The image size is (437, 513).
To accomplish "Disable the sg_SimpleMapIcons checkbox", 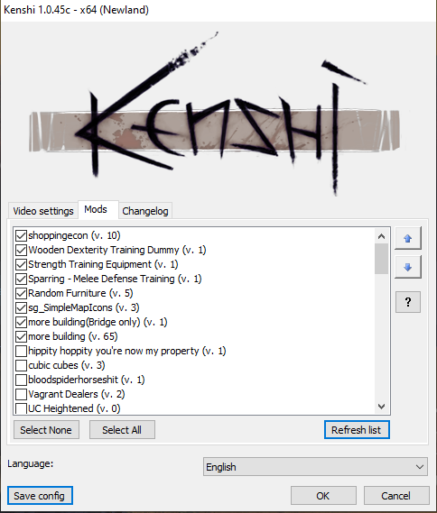I will click(x=22, y=307).
